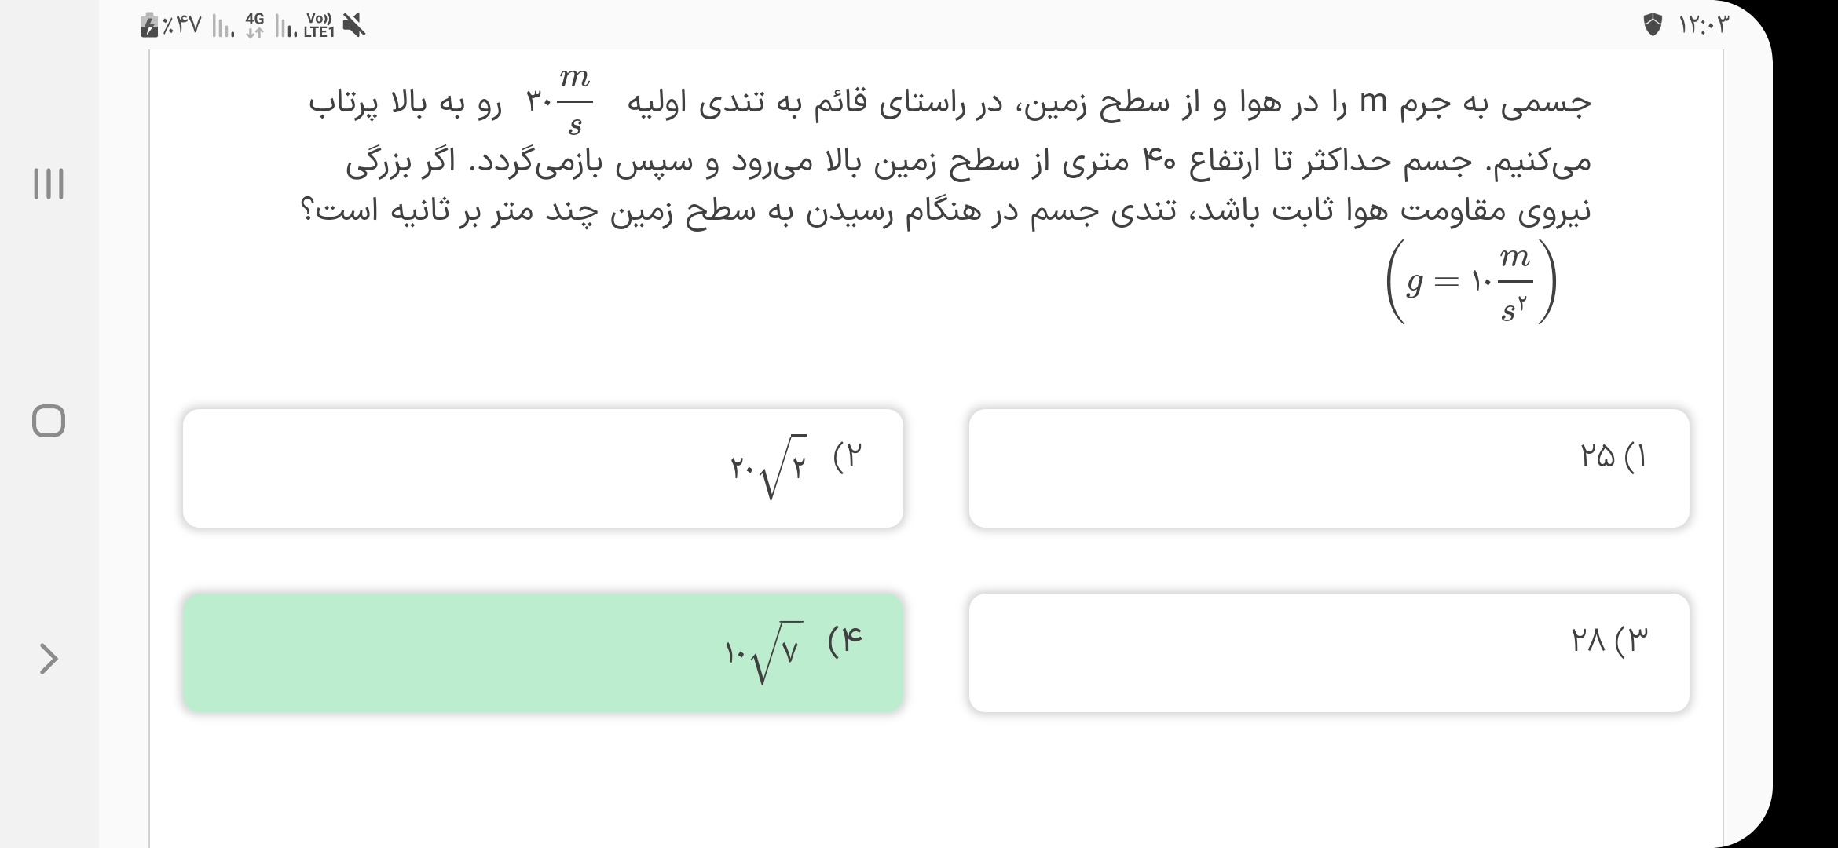Screen dimensions: 1838x848
Task: Tap the back navigation arrow
Action: pos(49,659)
